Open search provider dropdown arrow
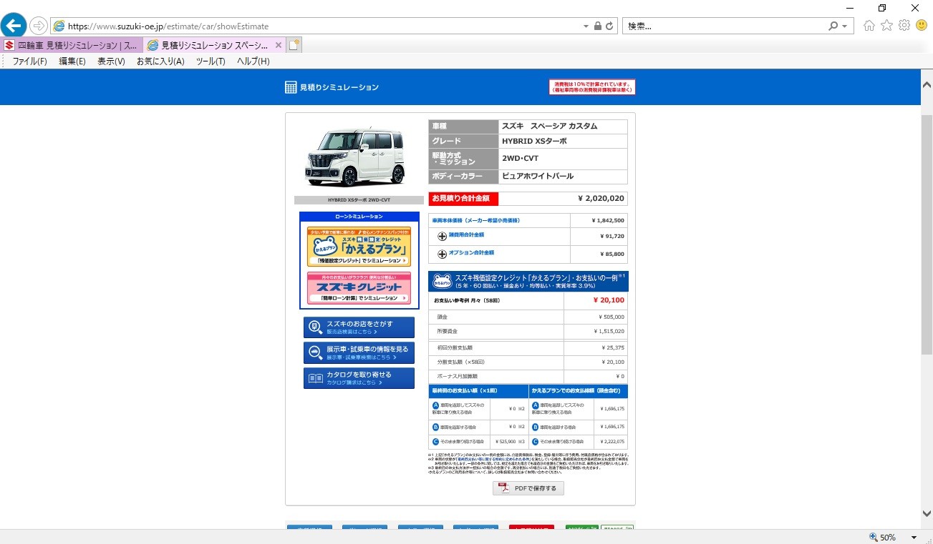933x544 pixels. coord(845,26)
